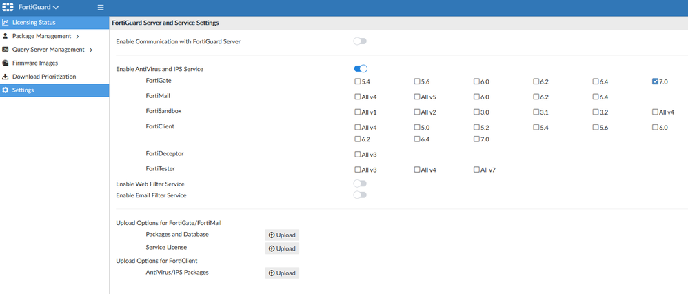Check FortiMail All v5 checkbox
Screen dimensions: 688x294
click(417, 97)
